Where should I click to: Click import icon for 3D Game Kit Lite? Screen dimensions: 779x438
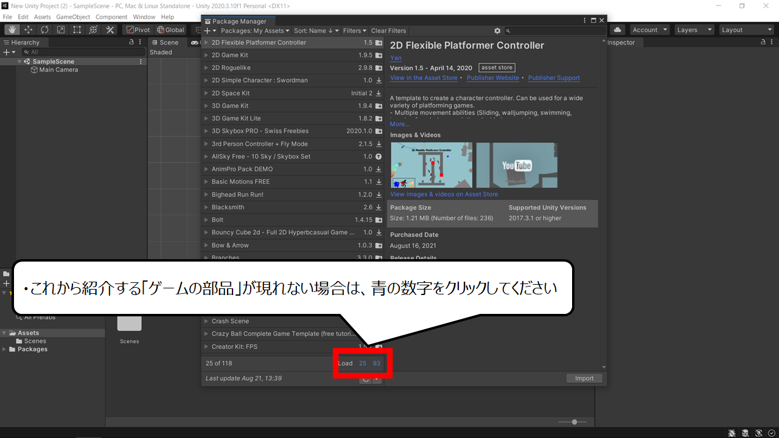[379, 119]
